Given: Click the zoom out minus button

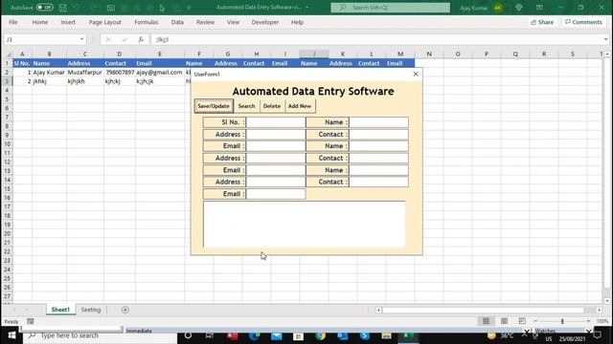Looking at the screenshot, I should point(535,321).
